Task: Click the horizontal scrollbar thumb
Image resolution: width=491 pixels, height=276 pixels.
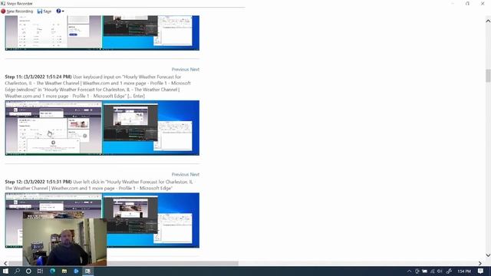Action: (x=124, y=263)
